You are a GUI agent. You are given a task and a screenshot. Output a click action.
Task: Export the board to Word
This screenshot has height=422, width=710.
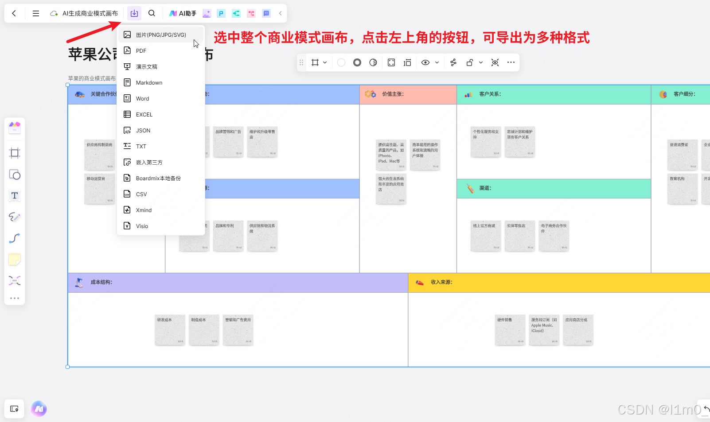[161, 98]
